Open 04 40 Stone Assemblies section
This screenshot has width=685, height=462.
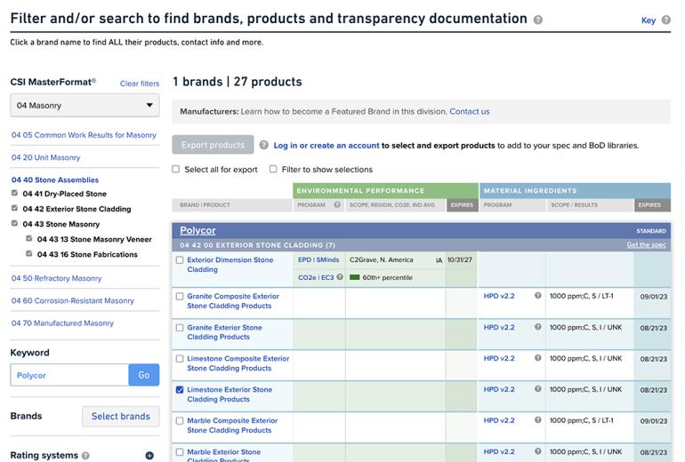point(55,179)
